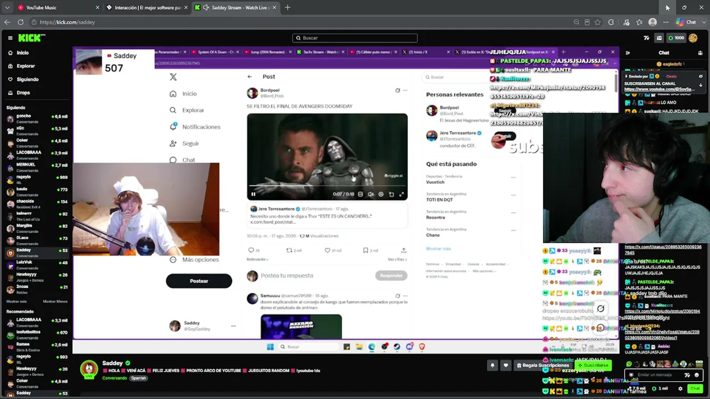Open options for the Vucetich trend
The width and height of the screenshot is (710, 399).
point(513,177)
